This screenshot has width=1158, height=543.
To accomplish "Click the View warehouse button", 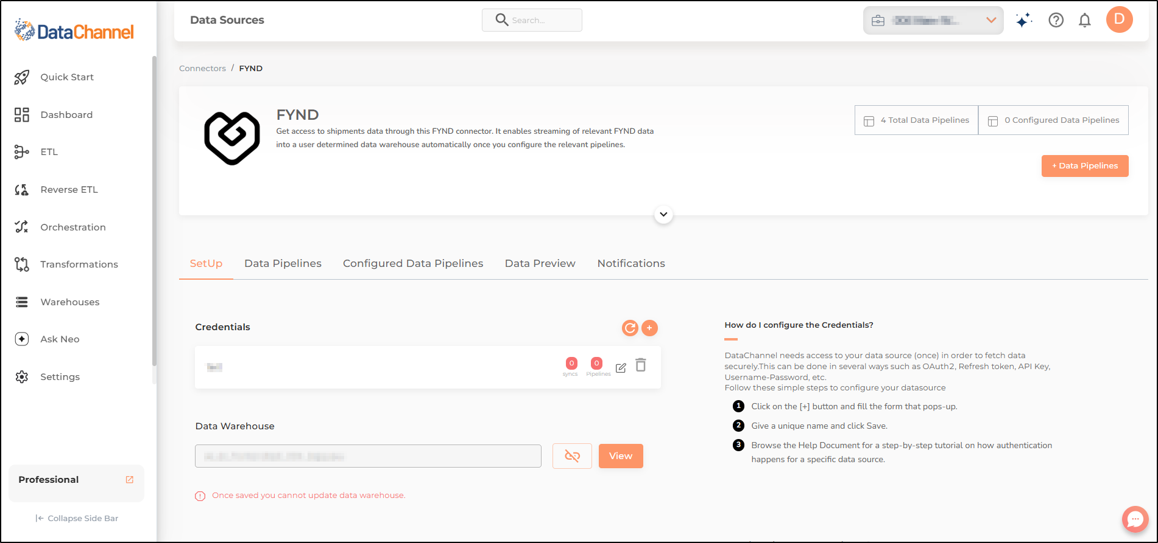I will click(x=621, y=456).
